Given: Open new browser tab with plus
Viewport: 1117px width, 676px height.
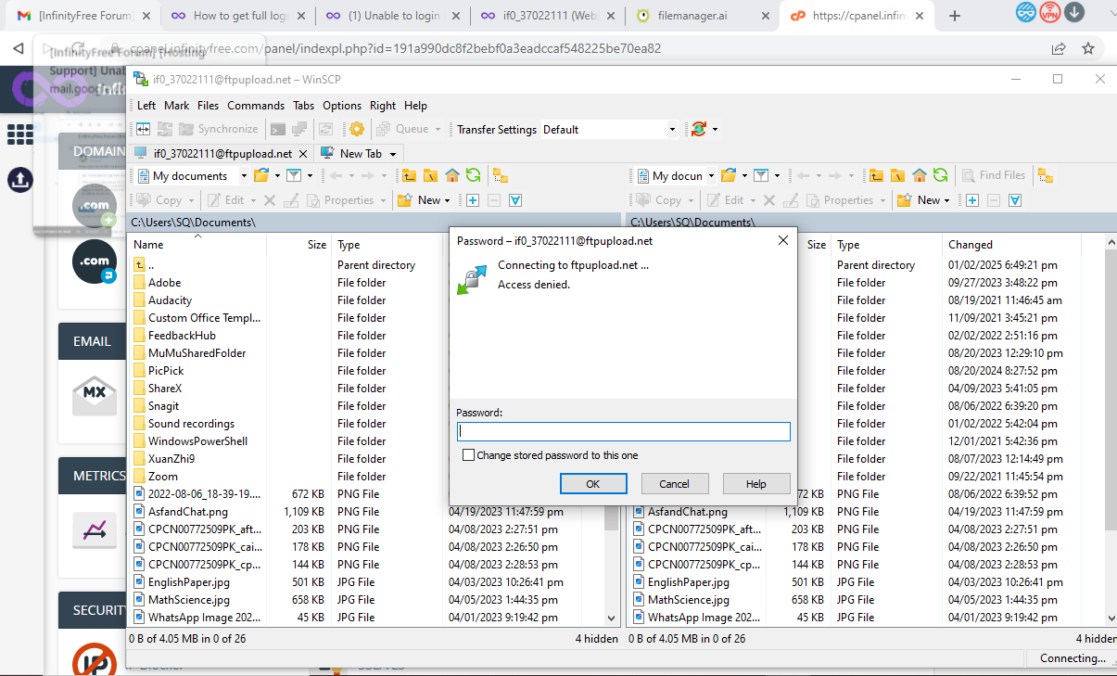Looking at the screenshot, I should coord(955,16).
